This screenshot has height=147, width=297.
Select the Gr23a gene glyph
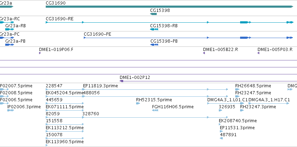(x=7, y=7)
